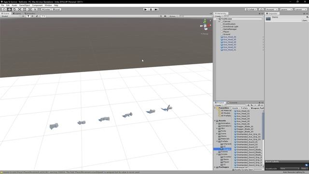Select the Scale tool in toolbar
Screen dimensions: 309x174
[19, 10]
